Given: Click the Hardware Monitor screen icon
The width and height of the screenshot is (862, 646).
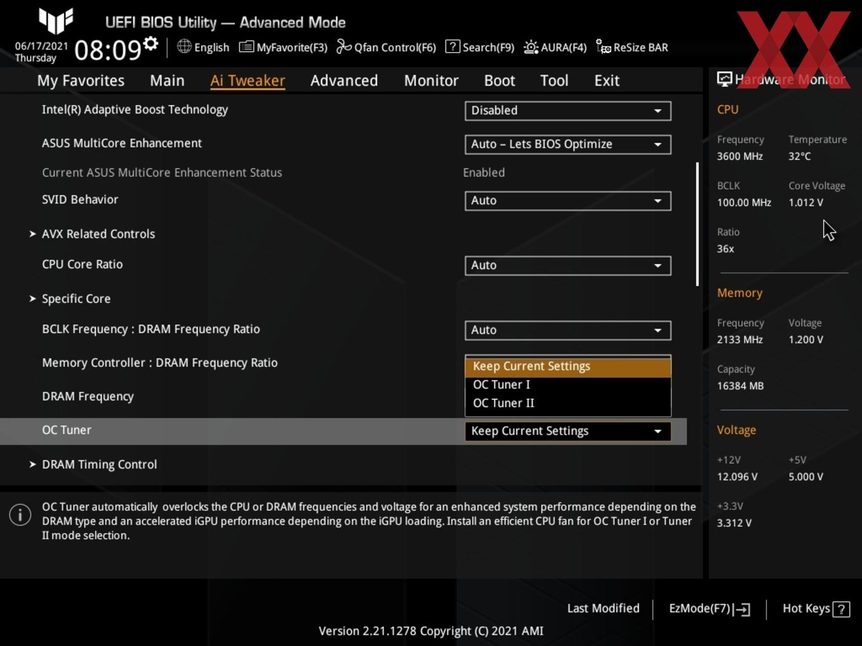Looking at the screenshot, I should tap(724, 79).
